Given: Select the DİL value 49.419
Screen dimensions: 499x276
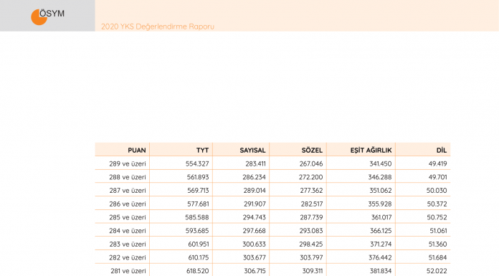Looking at the screenshot, I should (437, 164).
